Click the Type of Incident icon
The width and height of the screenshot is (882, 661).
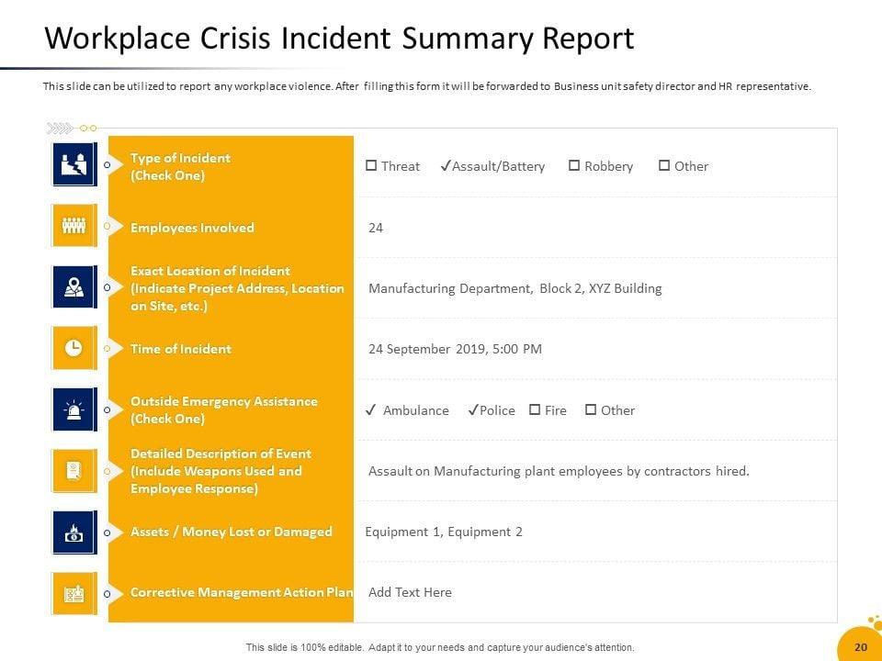[73, 165]
